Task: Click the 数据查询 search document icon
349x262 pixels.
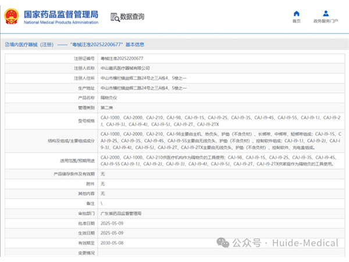Action: click(114, 17)
